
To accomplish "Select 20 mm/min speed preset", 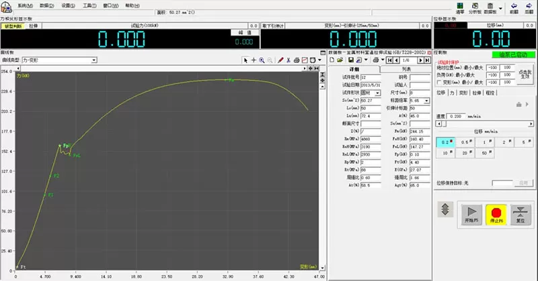I will point(465,153).
